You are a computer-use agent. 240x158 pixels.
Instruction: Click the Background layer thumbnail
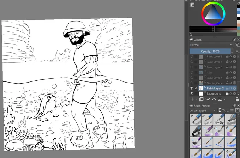pyautogui.click(x=201, y=93)
